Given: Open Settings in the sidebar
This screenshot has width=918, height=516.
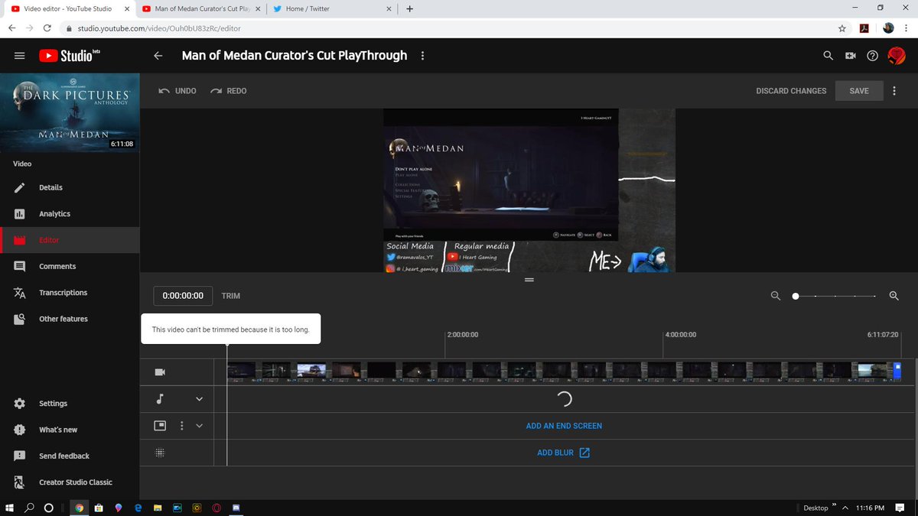Looking at the screenshot, I should [x=70, y=404].
